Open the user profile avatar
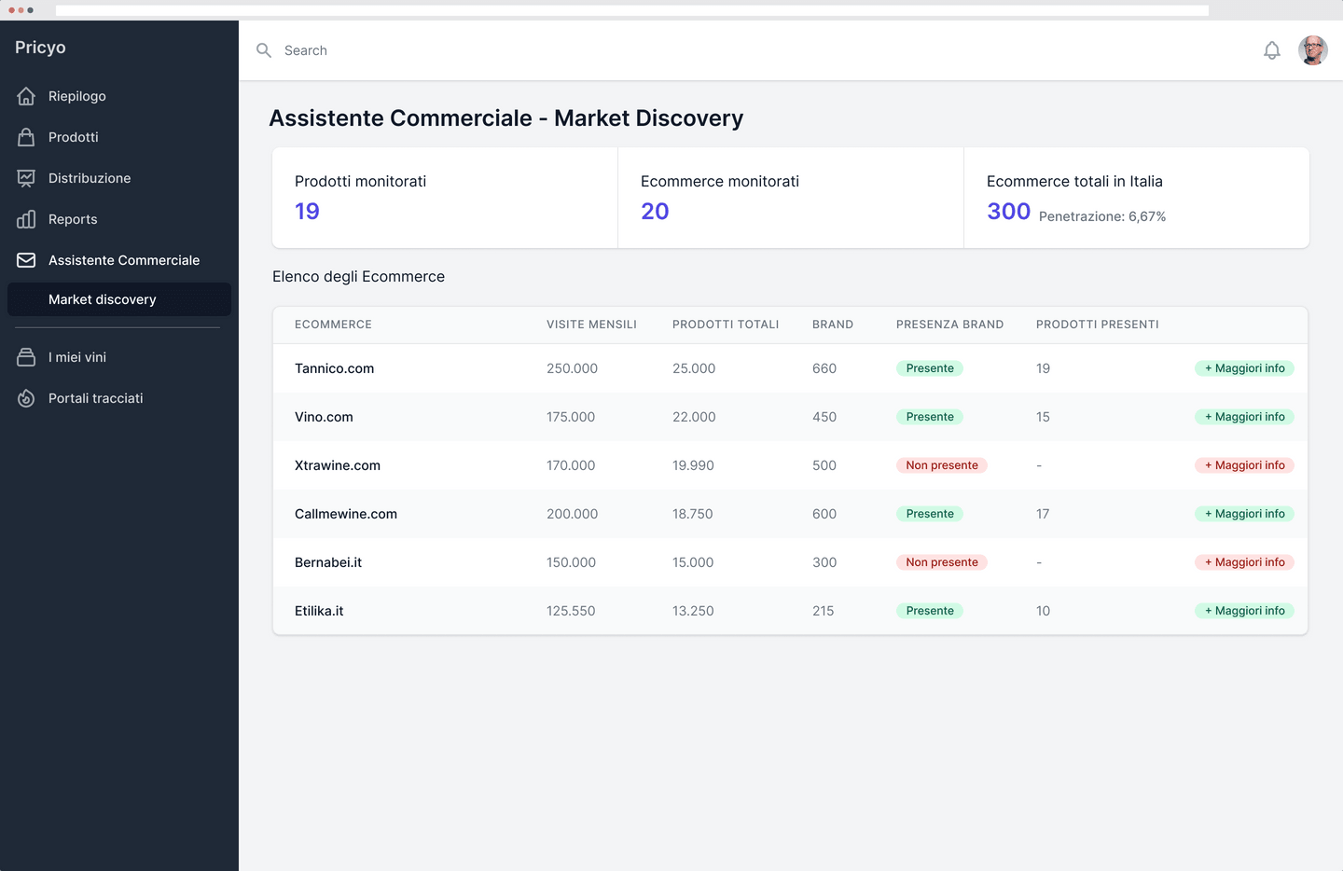1343x871 pixels. tap(1313, 50)
